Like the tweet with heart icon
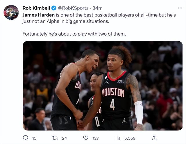 coord(86,138)
